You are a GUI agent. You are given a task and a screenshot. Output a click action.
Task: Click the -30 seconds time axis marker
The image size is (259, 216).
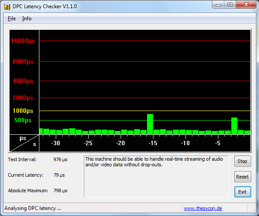tap(55, 143)
